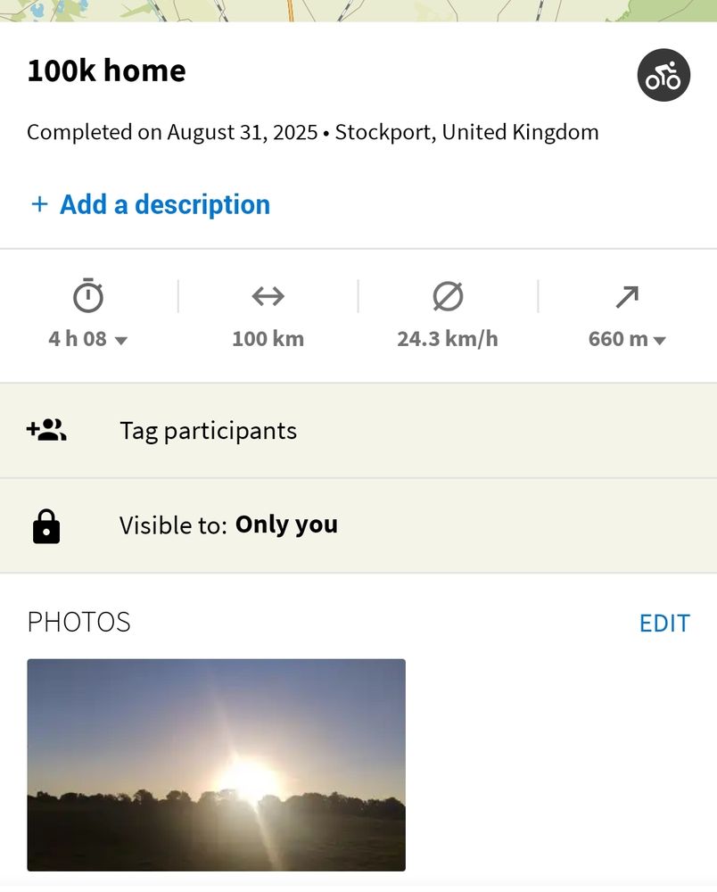The width and height of the screenshot is (717, 892).
Task: Click the distance double-arrow icon
Action: click(268, 296)
